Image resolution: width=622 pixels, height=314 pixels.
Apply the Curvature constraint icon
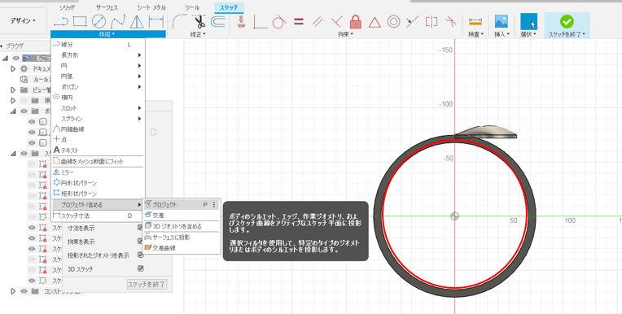coord(450,21)
